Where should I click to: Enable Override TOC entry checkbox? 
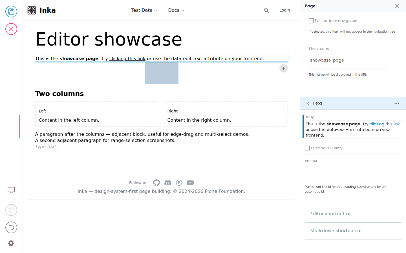point(307,148)
